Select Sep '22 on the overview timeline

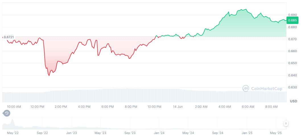(42, 133)
